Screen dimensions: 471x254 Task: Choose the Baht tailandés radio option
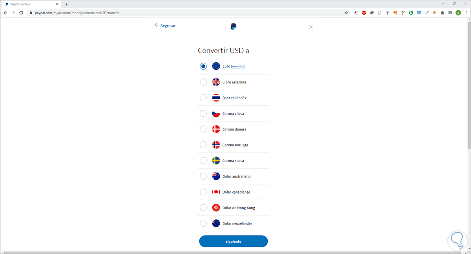pyautogui.click(x=203, y=98)
